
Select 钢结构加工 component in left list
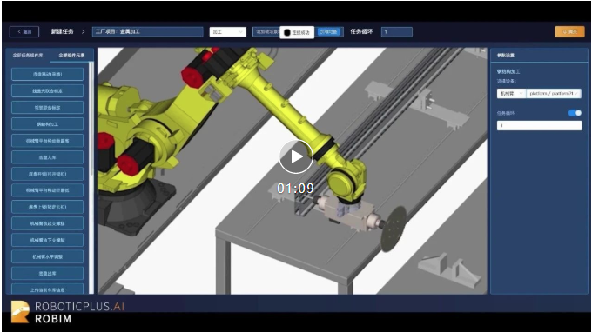tap(47, 124)
